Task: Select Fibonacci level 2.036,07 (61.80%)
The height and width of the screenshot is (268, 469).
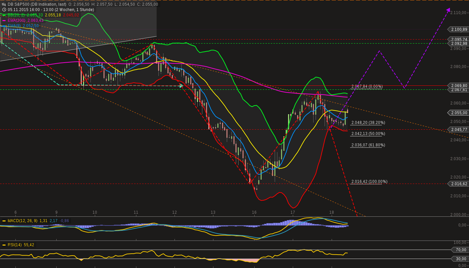Action: click(368, 145)
